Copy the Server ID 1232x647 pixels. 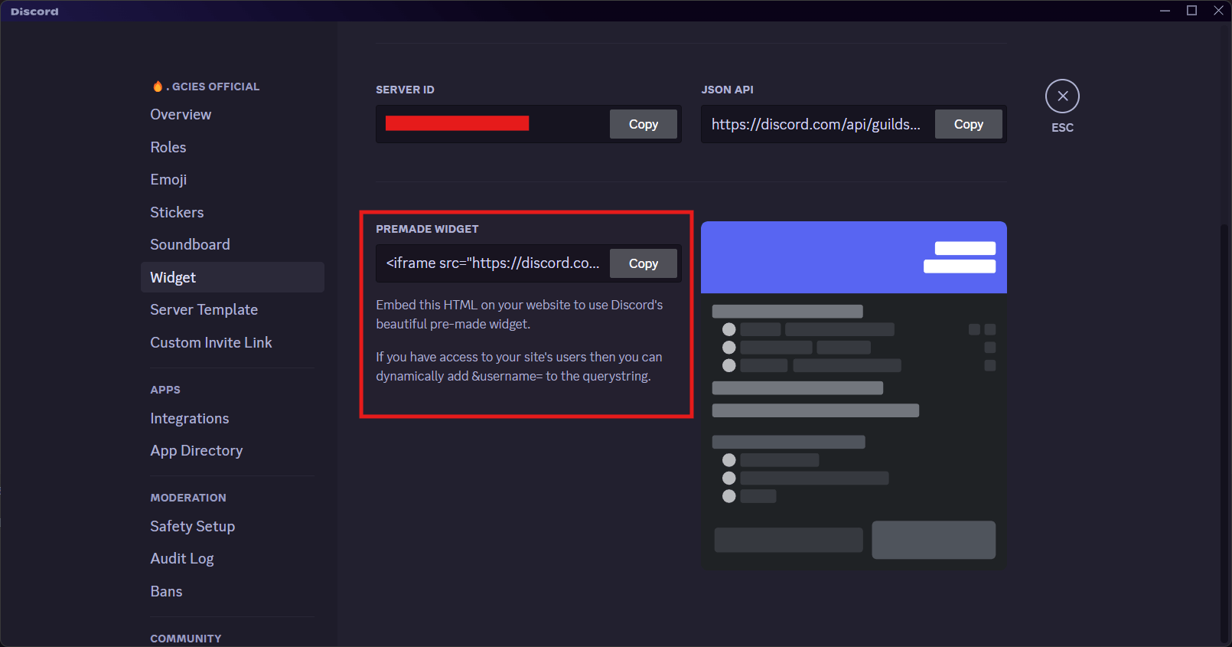(643, 124)
